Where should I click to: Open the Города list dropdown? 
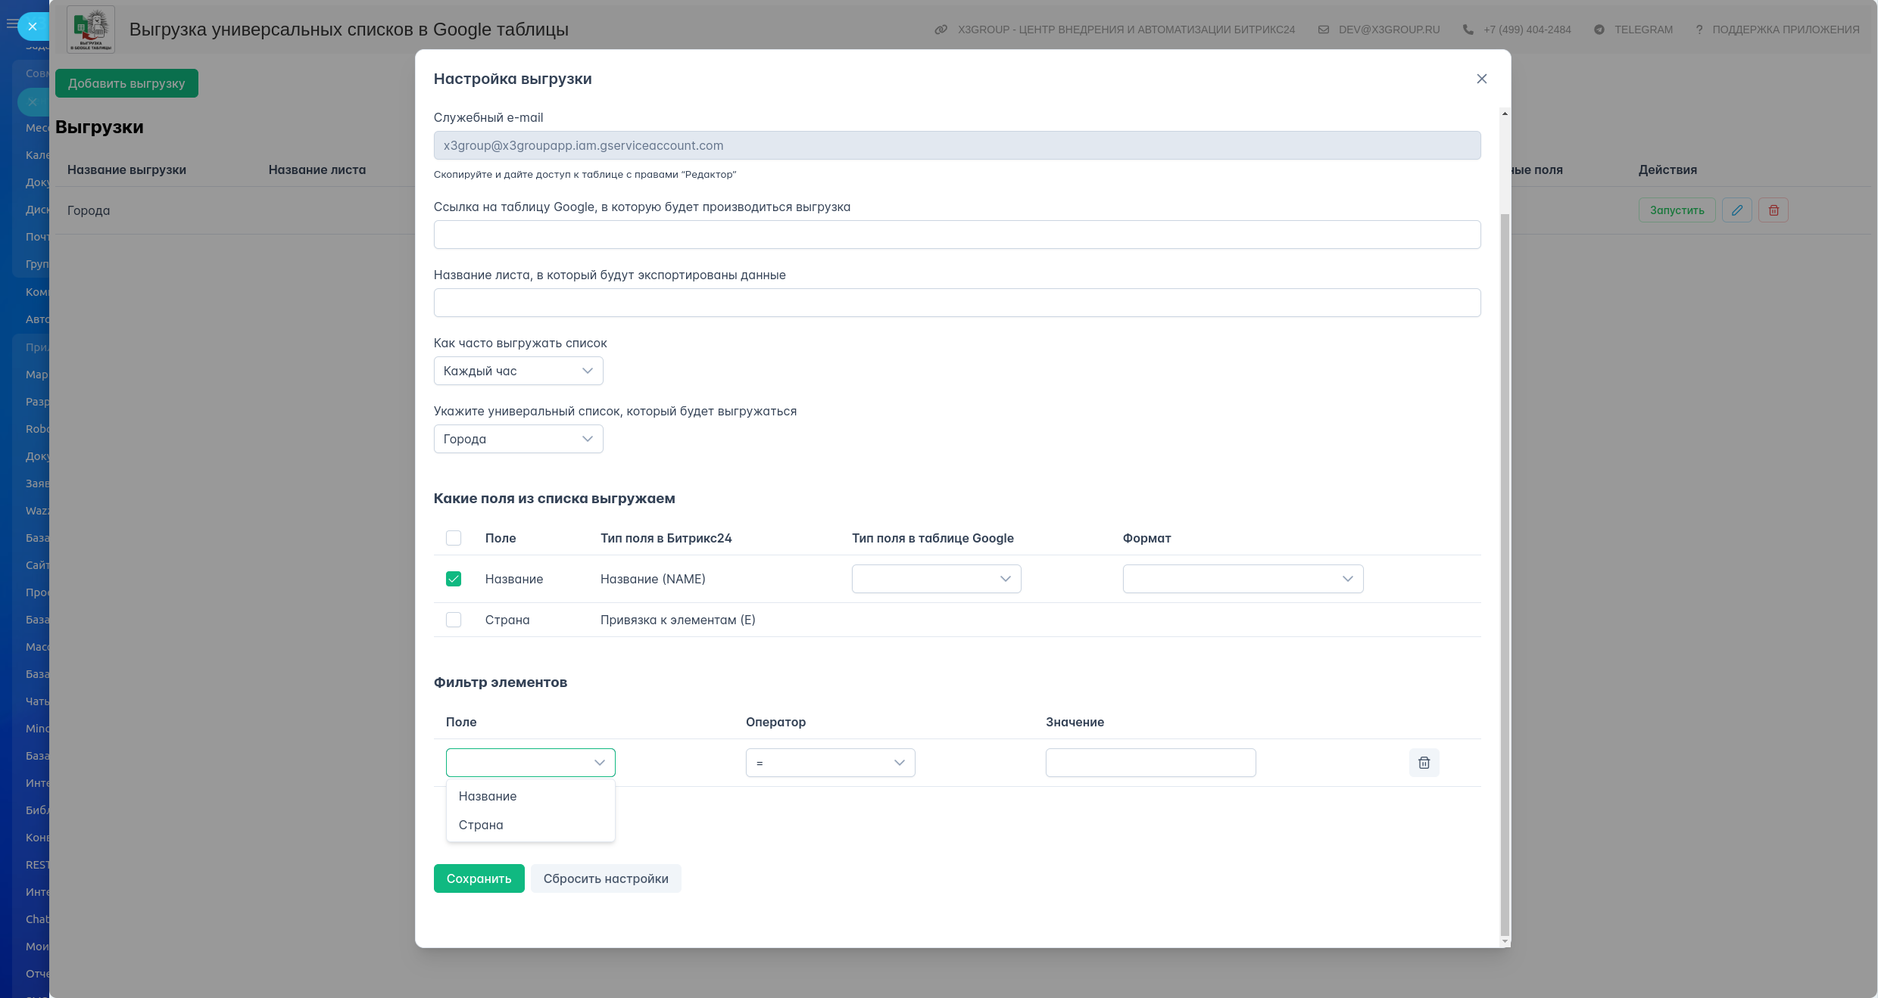point(518,439)
